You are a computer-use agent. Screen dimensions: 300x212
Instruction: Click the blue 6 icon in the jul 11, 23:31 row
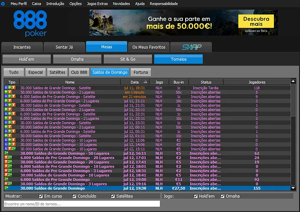[6, 123]
